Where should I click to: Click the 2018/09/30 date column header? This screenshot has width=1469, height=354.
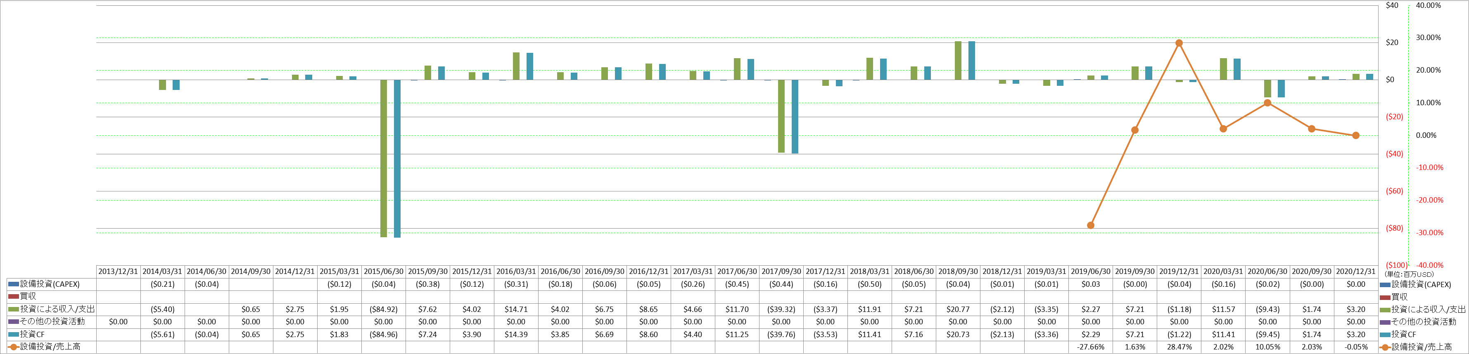[x=958, y=272]
